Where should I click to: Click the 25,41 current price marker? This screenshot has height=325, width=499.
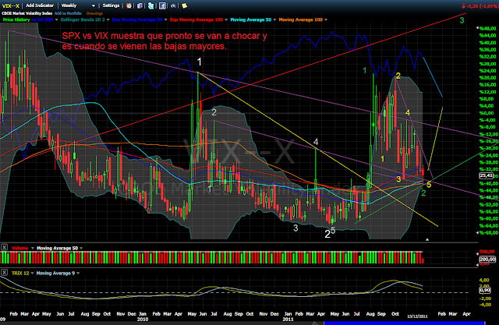487,175
